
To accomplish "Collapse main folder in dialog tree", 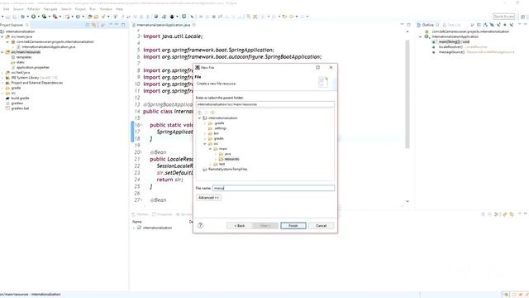I will pyautogui.click(x=210, y=149).
